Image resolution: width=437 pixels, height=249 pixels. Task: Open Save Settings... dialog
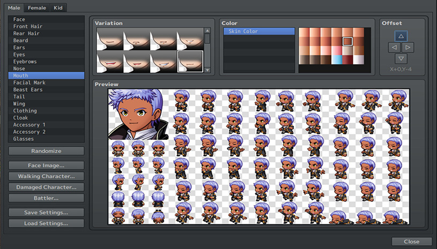[46, 213]
